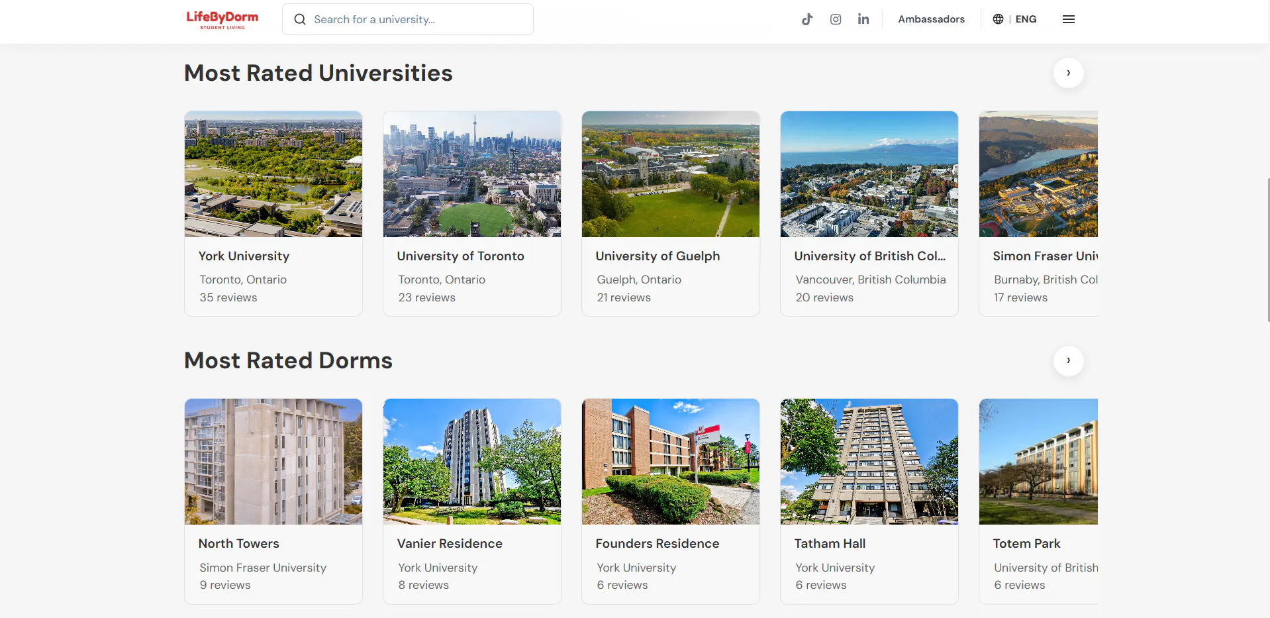Select the University of Guelph title
This screenshot has height=618, width=1270.
click(658, 256)
